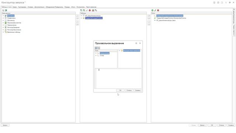
Task: Click the red delete icon above the Поля list
Action: (x=158, y=10)
